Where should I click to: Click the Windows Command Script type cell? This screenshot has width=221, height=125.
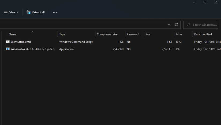[x=76, y=42]
